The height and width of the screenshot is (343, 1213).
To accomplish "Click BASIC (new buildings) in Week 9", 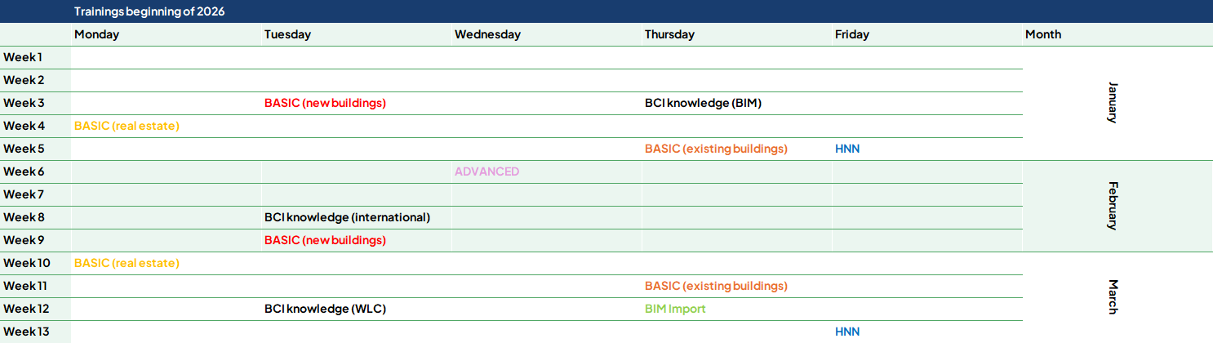I will (x=325, y=240).
